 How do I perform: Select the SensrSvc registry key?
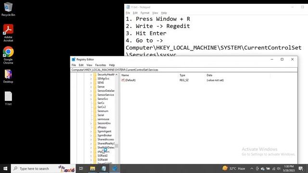click(103, 99)
